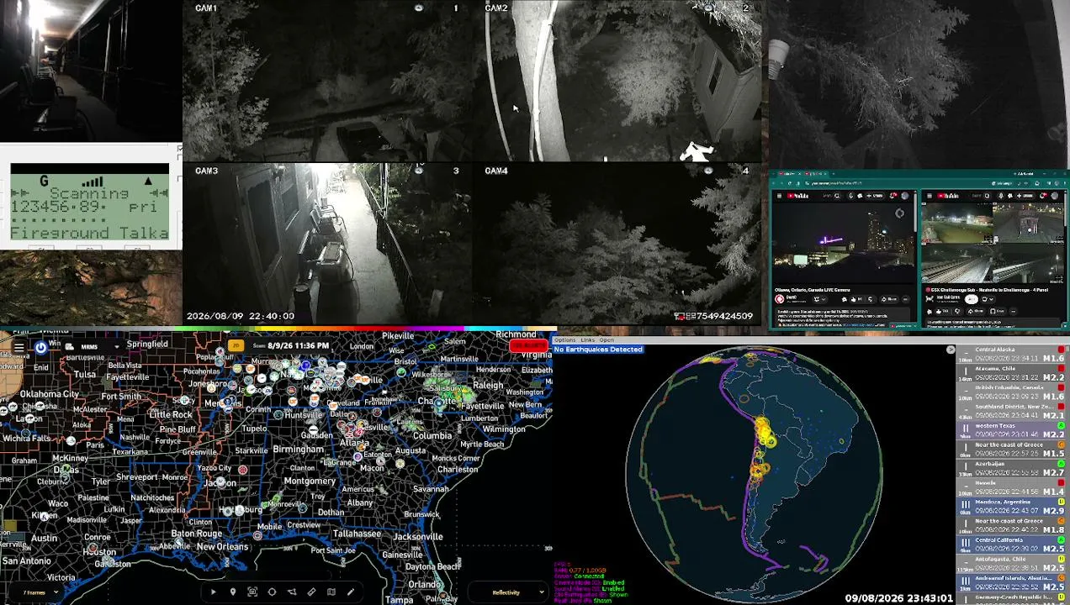Click the Subscribe button under CSX video
This screenshot has height=605, width=1070.
pos(972,299)
